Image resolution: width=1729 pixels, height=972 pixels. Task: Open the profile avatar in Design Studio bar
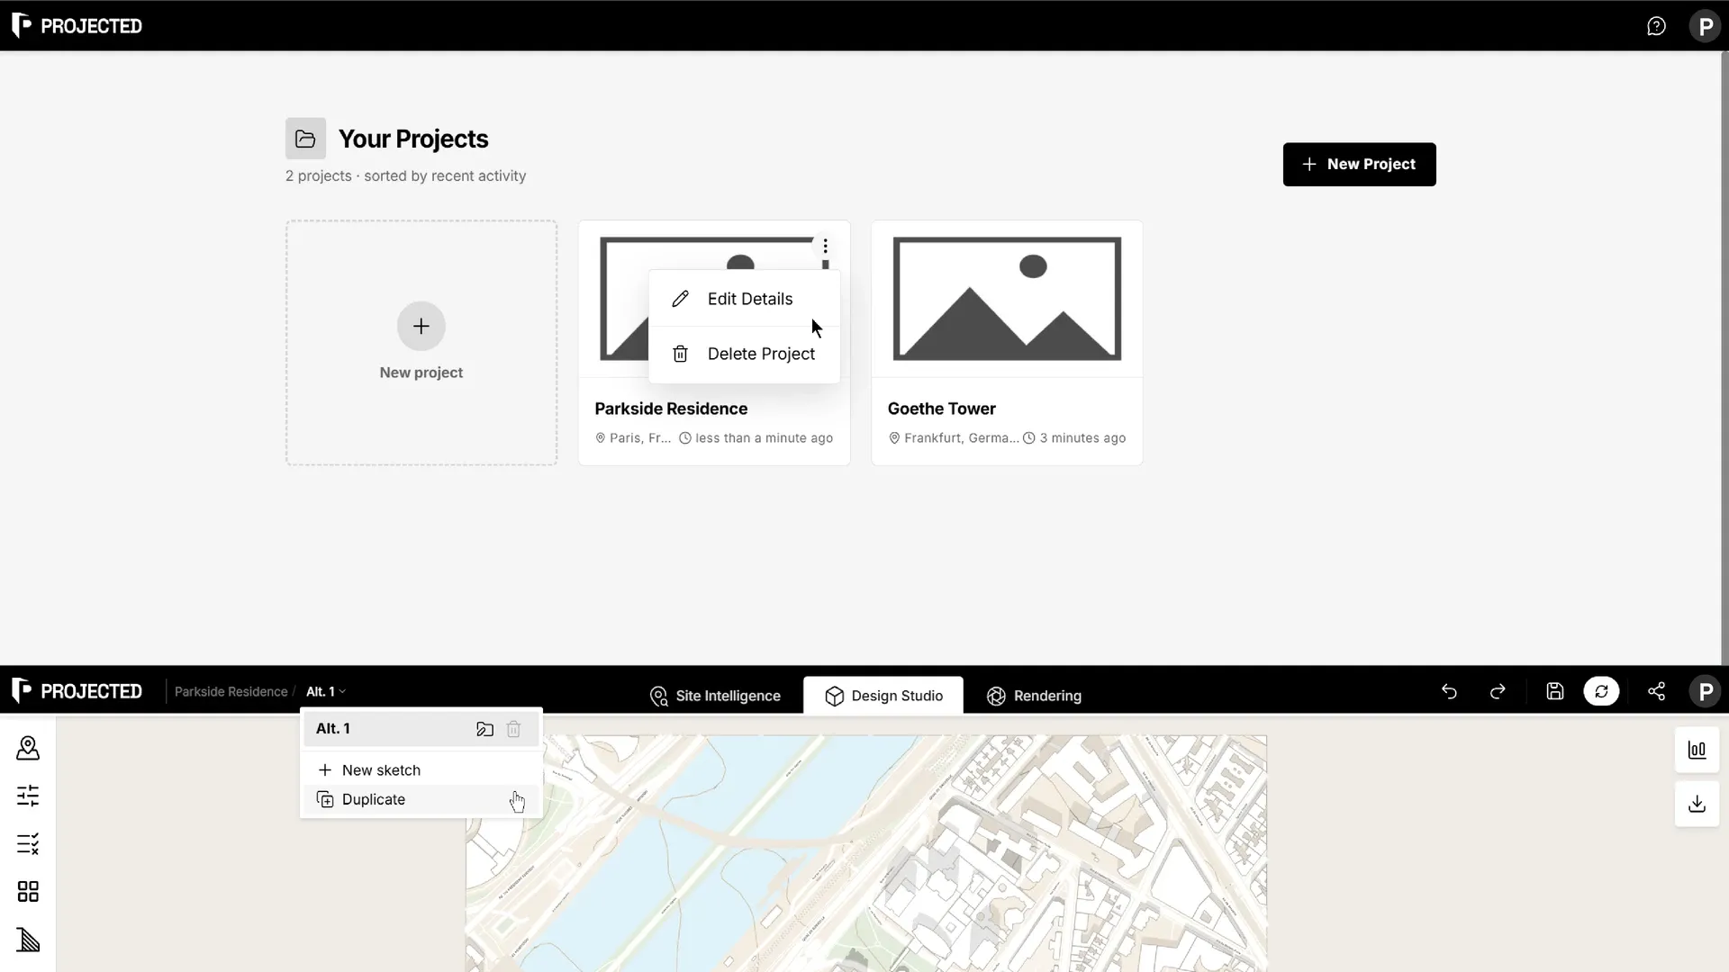(x=1705, y=691)
